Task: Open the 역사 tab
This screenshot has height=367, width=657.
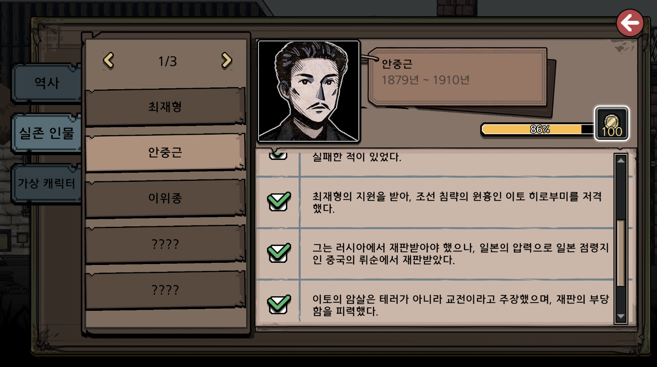Action: point(46,83)
